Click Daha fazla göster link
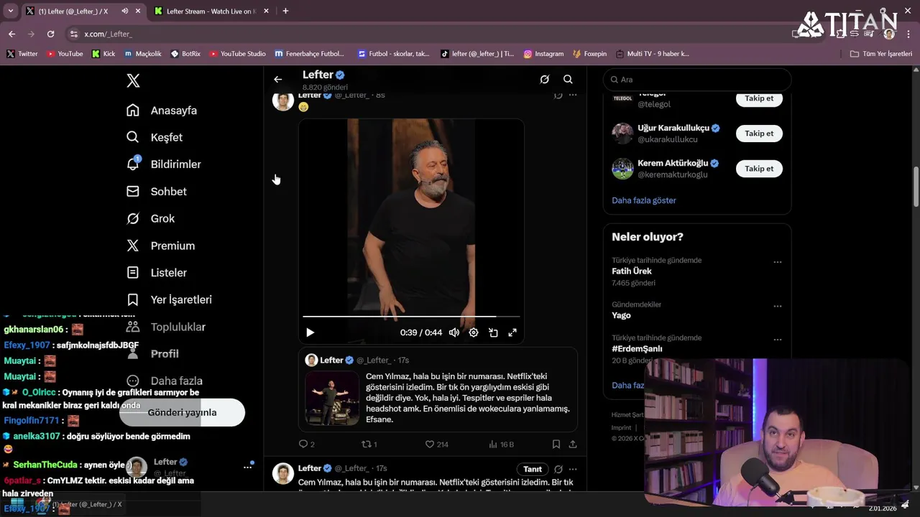This screenshot has height=517, width=920. tap(644, 200)
